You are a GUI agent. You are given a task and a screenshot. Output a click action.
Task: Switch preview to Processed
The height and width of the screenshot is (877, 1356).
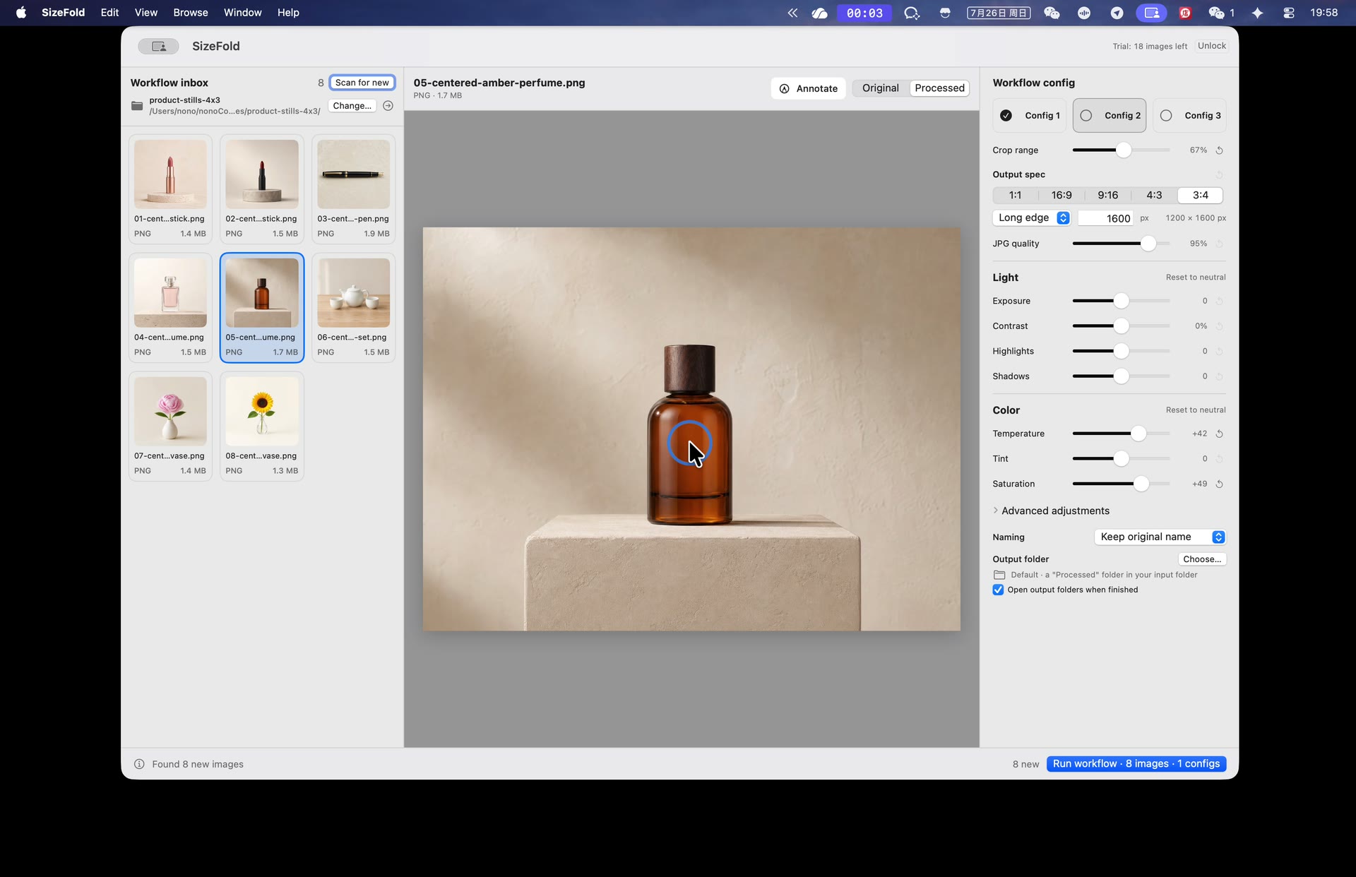[x=939, y=88]
